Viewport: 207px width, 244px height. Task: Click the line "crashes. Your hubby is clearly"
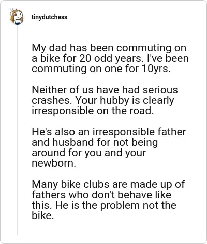pyautogui.click(x=103, y=101)
